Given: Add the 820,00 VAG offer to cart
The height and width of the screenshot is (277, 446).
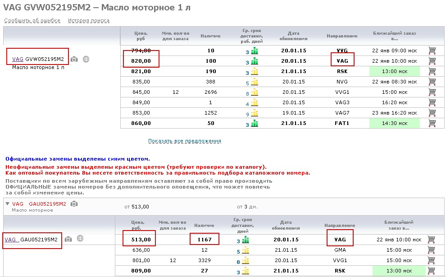Looking at the screenshot, I should point(432,61).
